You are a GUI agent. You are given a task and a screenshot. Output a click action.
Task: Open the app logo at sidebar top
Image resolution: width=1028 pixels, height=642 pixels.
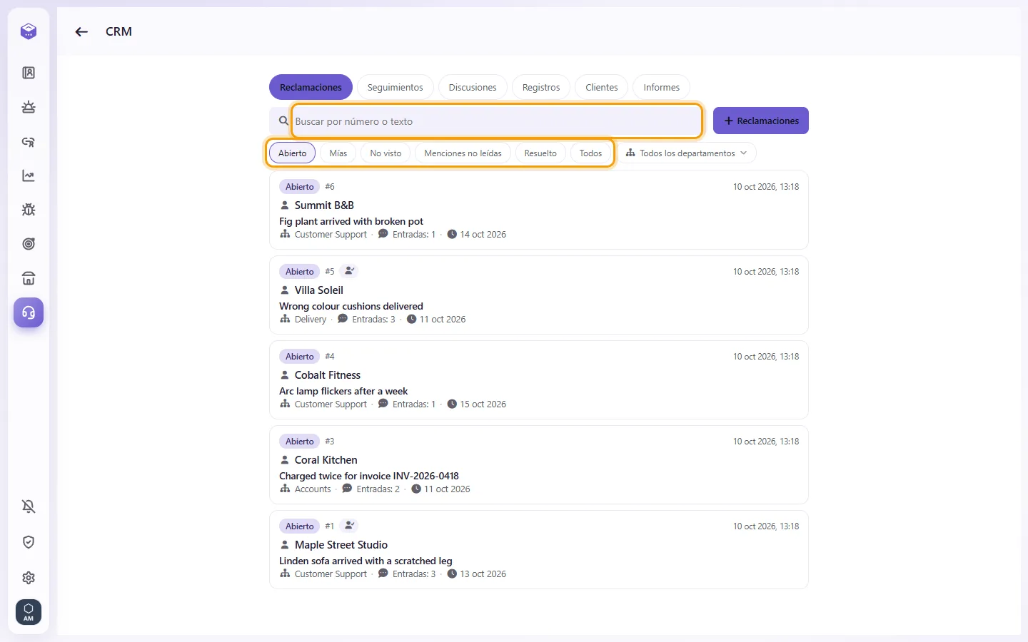click(x=29, y=31)
